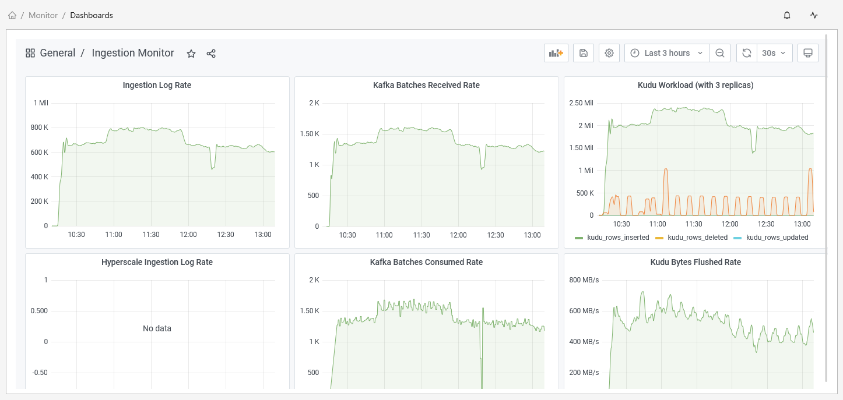Save the Ingestion Monitor dashboard

583,52
